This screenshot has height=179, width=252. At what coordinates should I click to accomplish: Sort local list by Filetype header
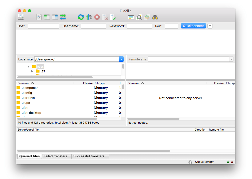[x=106, y=83]
